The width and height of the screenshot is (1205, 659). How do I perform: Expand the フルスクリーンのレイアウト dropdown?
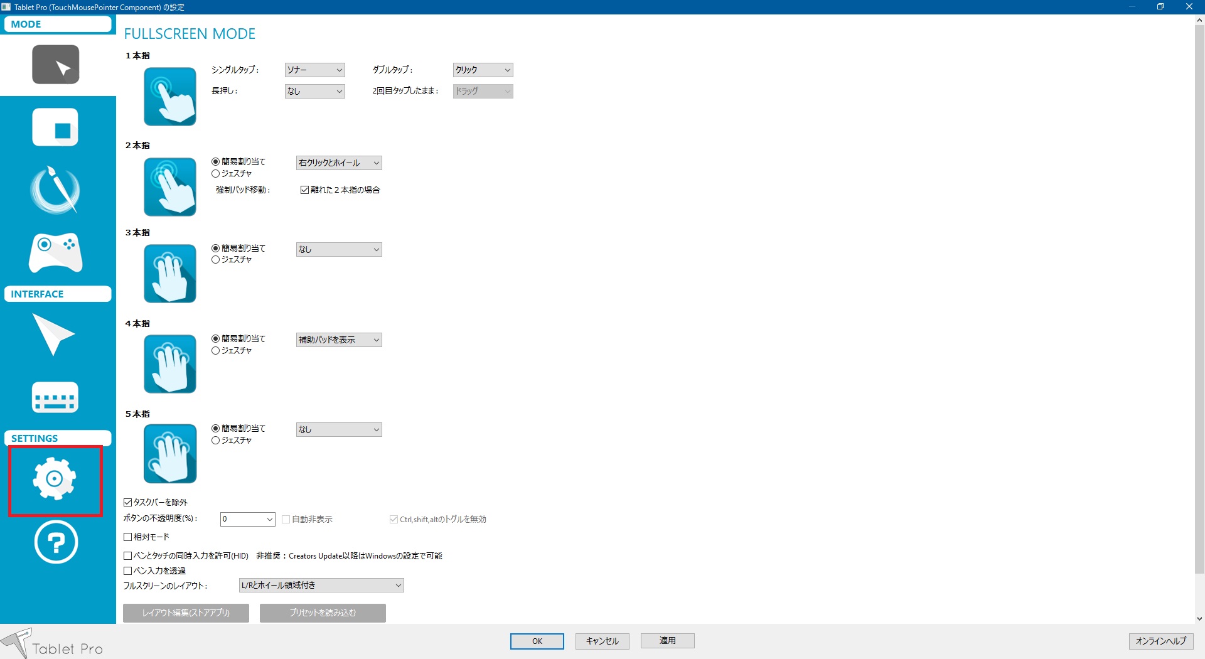pos(321,586)
